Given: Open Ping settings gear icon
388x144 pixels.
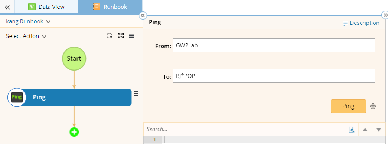Looking at the screenshot, I should click(x=373, y=106).
